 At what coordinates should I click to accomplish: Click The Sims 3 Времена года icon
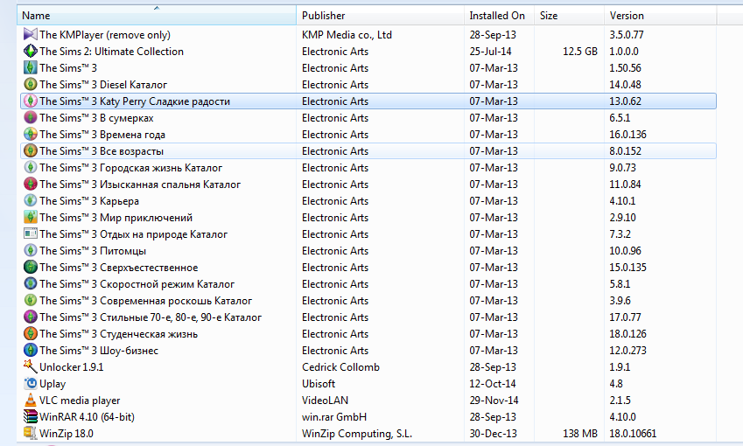tap(31, 134)
